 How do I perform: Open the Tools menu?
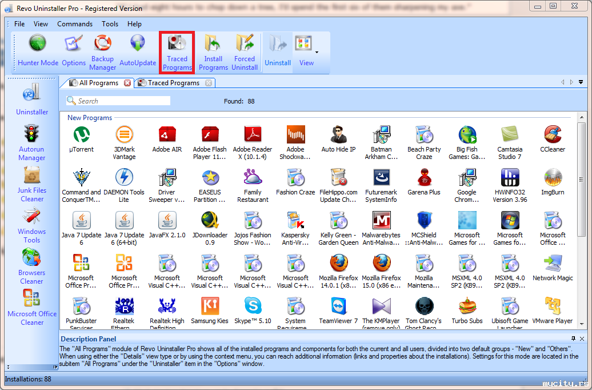pos(110,24)
